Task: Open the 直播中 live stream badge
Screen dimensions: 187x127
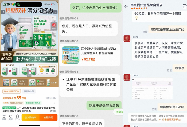Action: [x=54, y=26]
